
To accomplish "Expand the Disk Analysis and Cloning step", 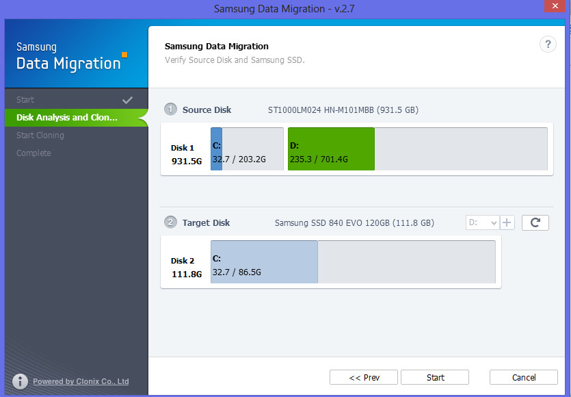I will (68, 117).
